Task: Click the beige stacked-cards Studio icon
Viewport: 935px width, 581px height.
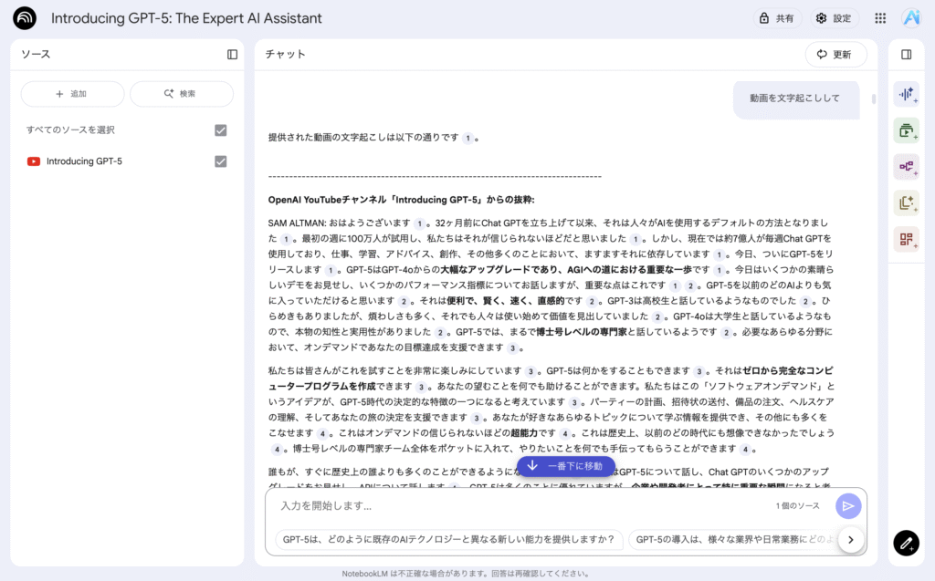Action: [x=907, y=203]
